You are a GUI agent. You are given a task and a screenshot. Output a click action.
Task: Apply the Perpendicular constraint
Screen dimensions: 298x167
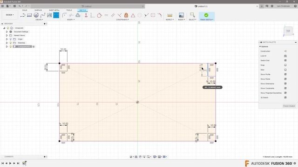point(120,15)
